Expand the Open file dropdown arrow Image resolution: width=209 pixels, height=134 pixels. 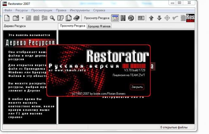click(23, 18)
